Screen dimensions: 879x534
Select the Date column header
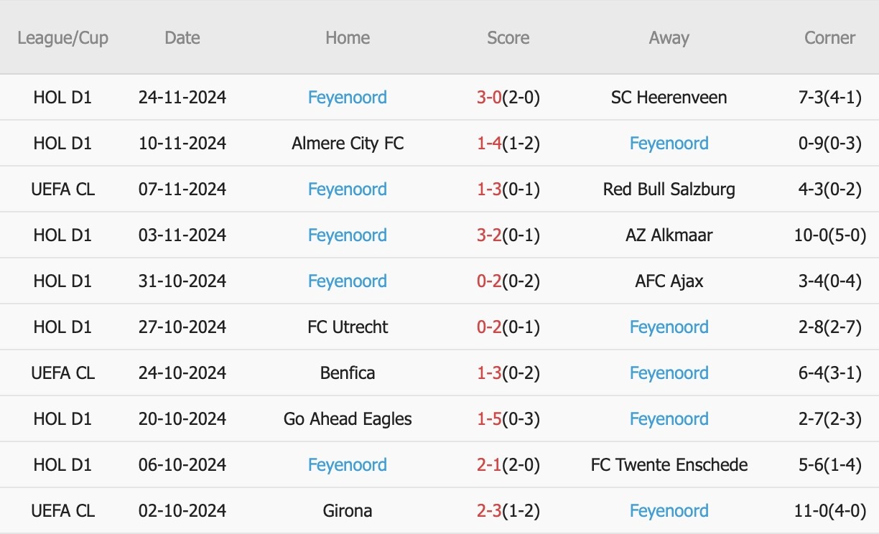click(182, 38)
